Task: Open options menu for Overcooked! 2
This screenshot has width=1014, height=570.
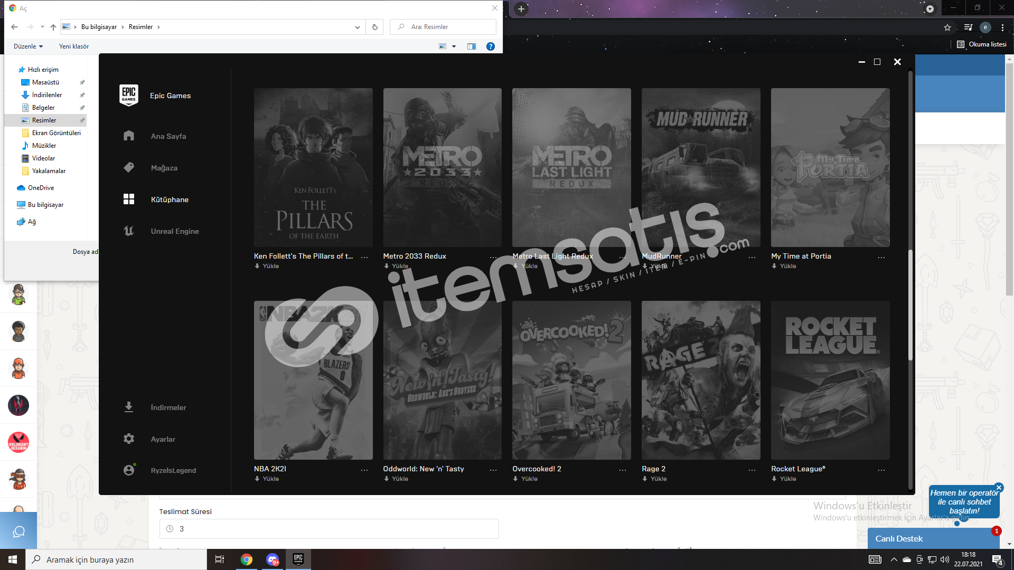Action: coord(623,470)
